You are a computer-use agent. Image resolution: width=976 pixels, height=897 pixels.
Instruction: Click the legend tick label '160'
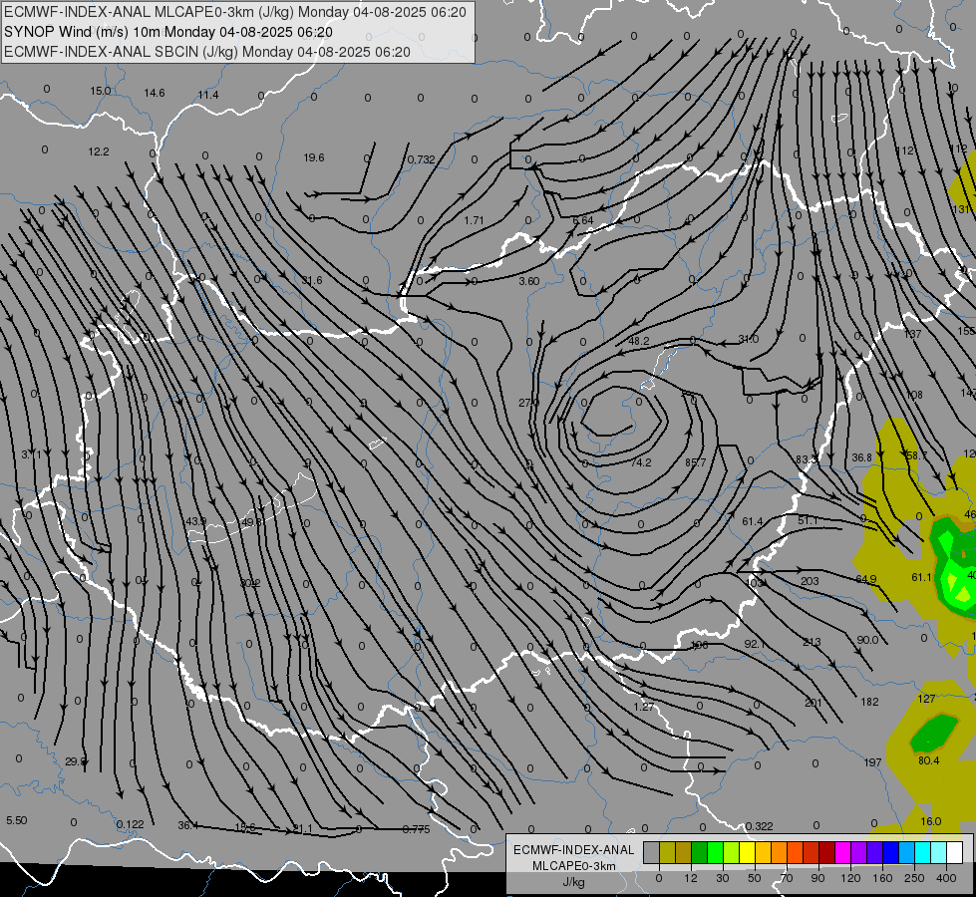[883, 878]
